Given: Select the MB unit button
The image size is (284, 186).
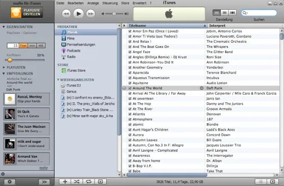Looking at the screenshot, I should 41,46.
